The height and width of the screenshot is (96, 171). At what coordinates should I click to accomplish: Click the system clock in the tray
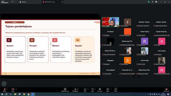point(163,94)
